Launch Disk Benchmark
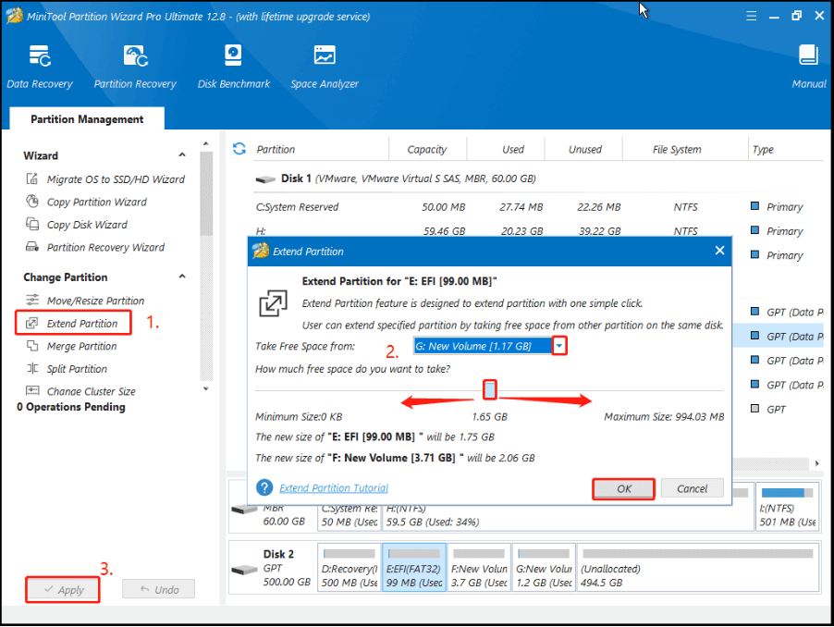This screenshot has width=834, height=627. 233,65
